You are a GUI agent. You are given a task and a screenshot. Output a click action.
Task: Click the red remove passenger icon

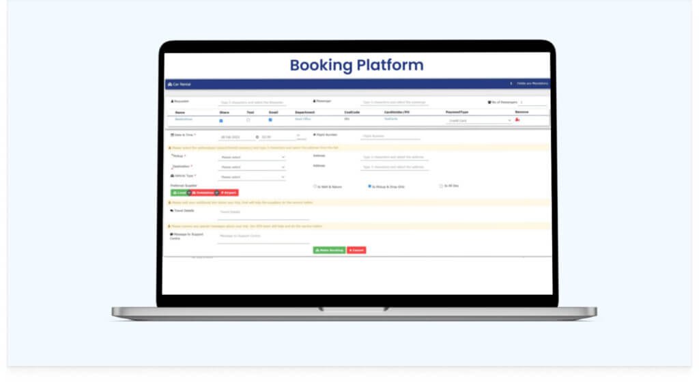pyautogui.click(x=517, y=119)
